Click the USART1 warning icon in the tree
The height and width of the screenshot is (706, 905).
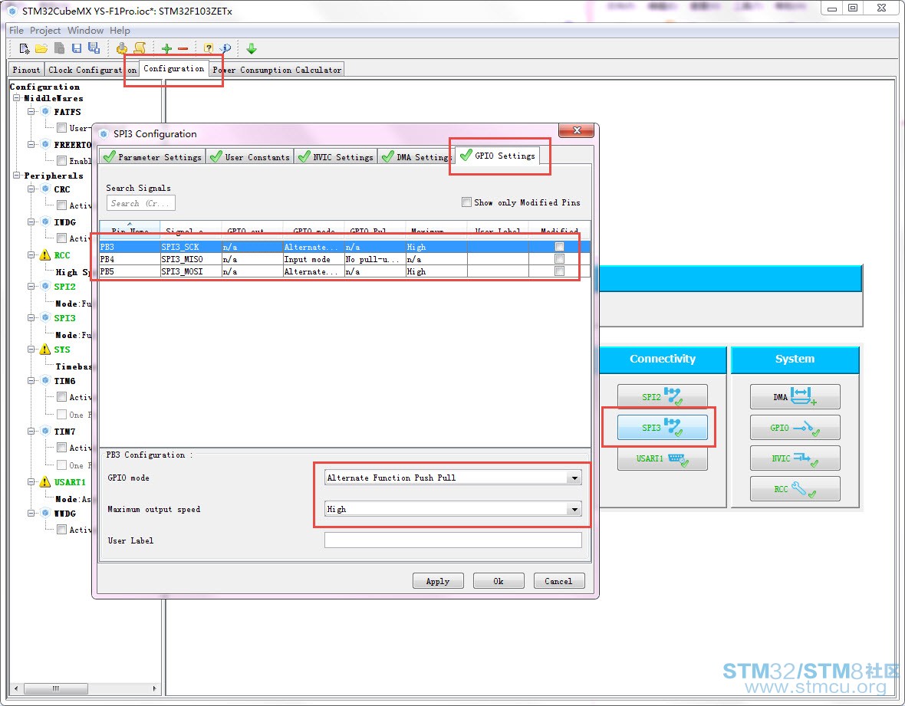coord(45,481)
